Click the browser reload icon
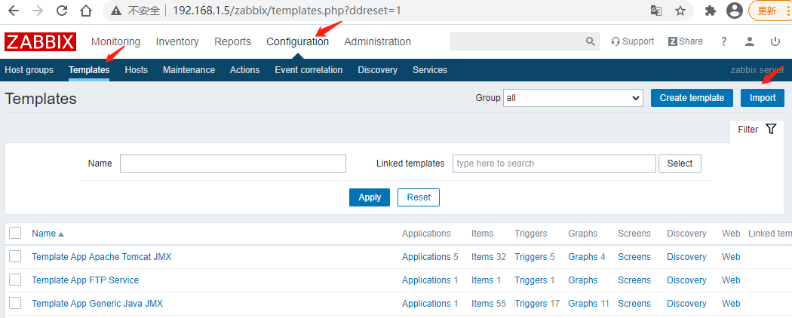Image resolution: width=792 pixels, height=318 pixels. pos(62,11)
